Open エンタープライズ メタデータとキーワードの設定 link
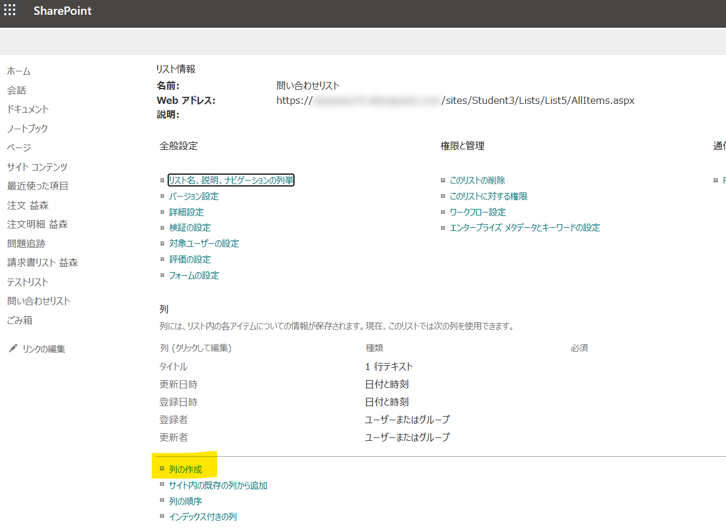 [525, 227]
